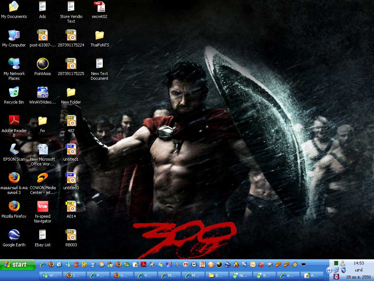Image resolution: width=374 pixels, height=281 pixels.
Task: Launch Google Earth from Quick Launch bar
Action: point(228,265)
